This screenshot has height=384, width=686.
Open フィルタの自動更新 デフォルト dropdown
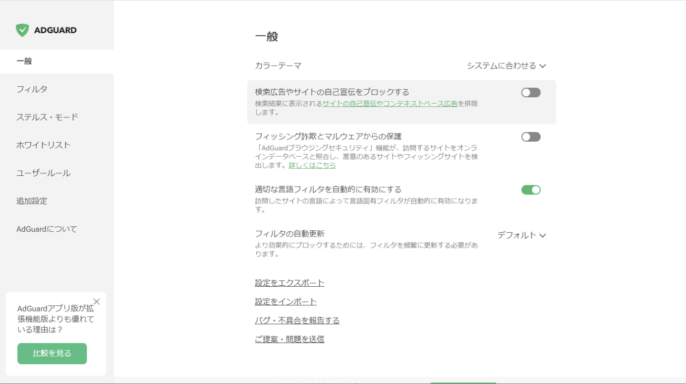tap(522, 235)
